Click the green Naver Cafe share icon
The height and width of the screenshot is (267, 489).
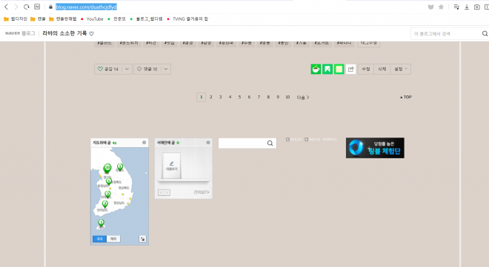point(316,69)
